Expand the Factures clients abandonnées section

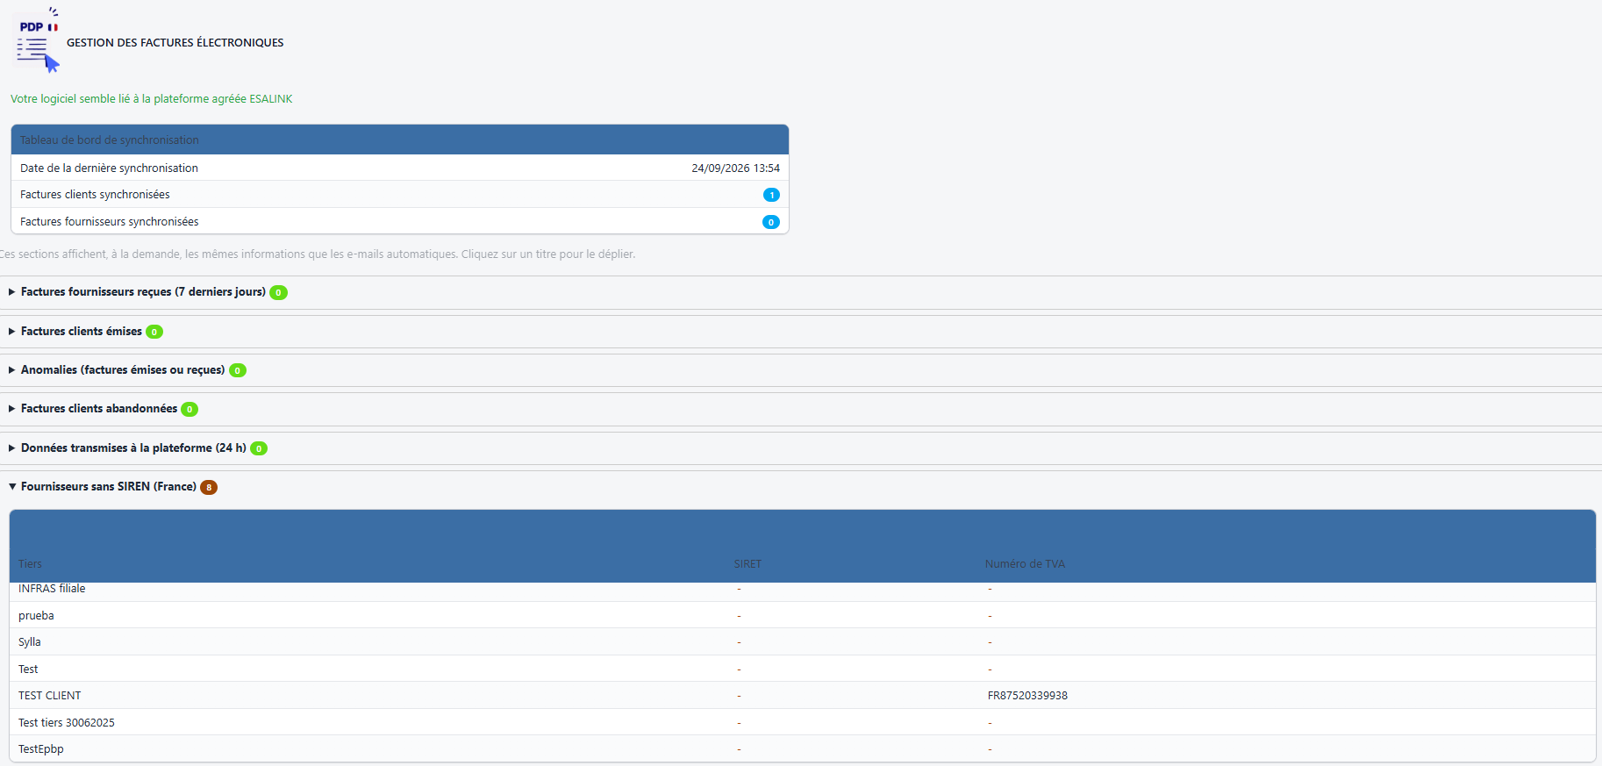pyautogui.click(x=99, y=409)
